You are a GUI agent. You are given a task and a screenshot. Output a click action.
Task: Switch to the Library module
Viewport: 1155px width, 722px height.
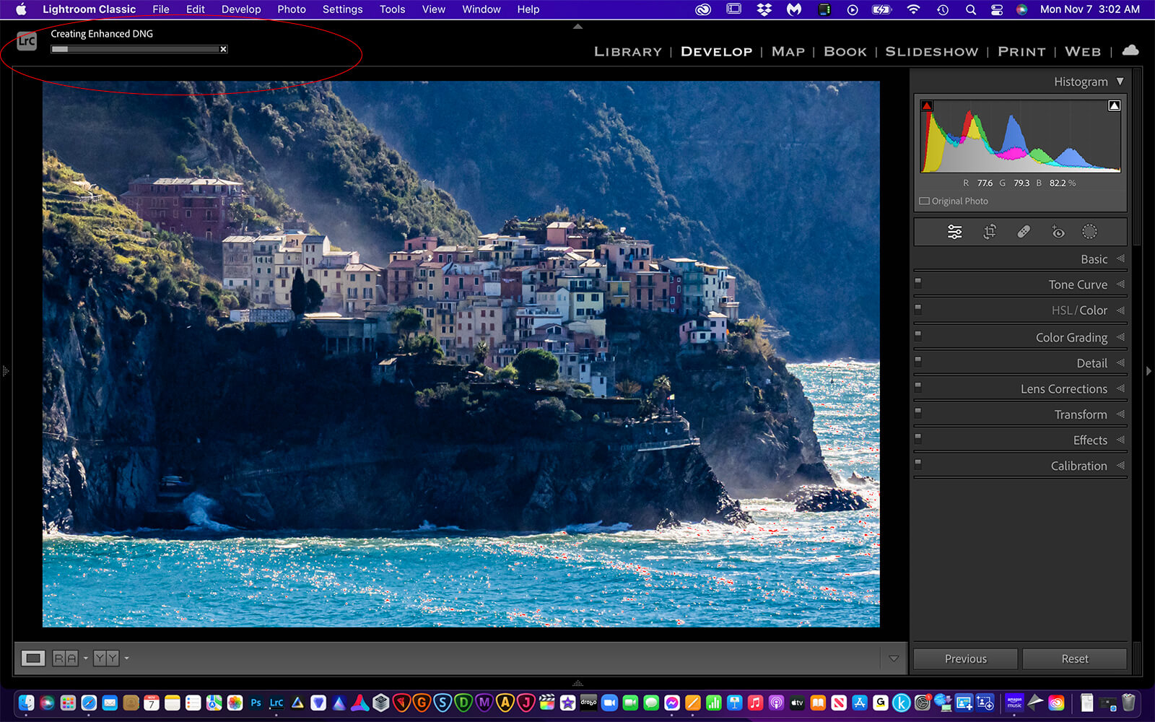click(x=627, y=51)
